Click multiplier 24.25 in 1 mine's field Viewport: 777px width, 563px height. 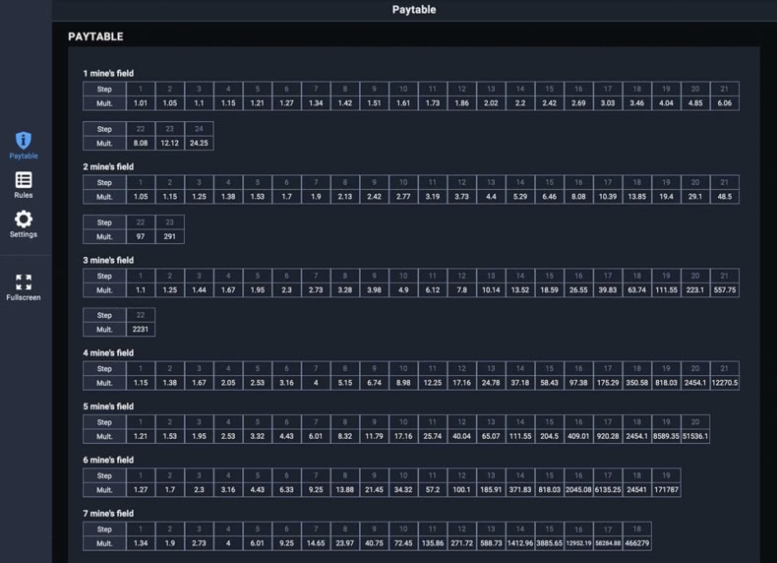(x=199, y=143)
